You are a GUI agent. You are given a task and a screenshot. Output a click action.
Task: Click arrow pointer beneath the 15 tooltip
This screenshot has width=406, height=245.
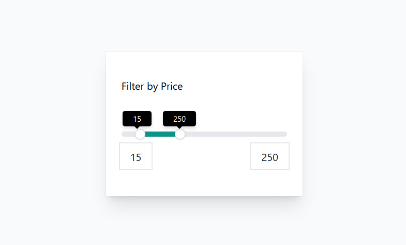click(137, 127)
